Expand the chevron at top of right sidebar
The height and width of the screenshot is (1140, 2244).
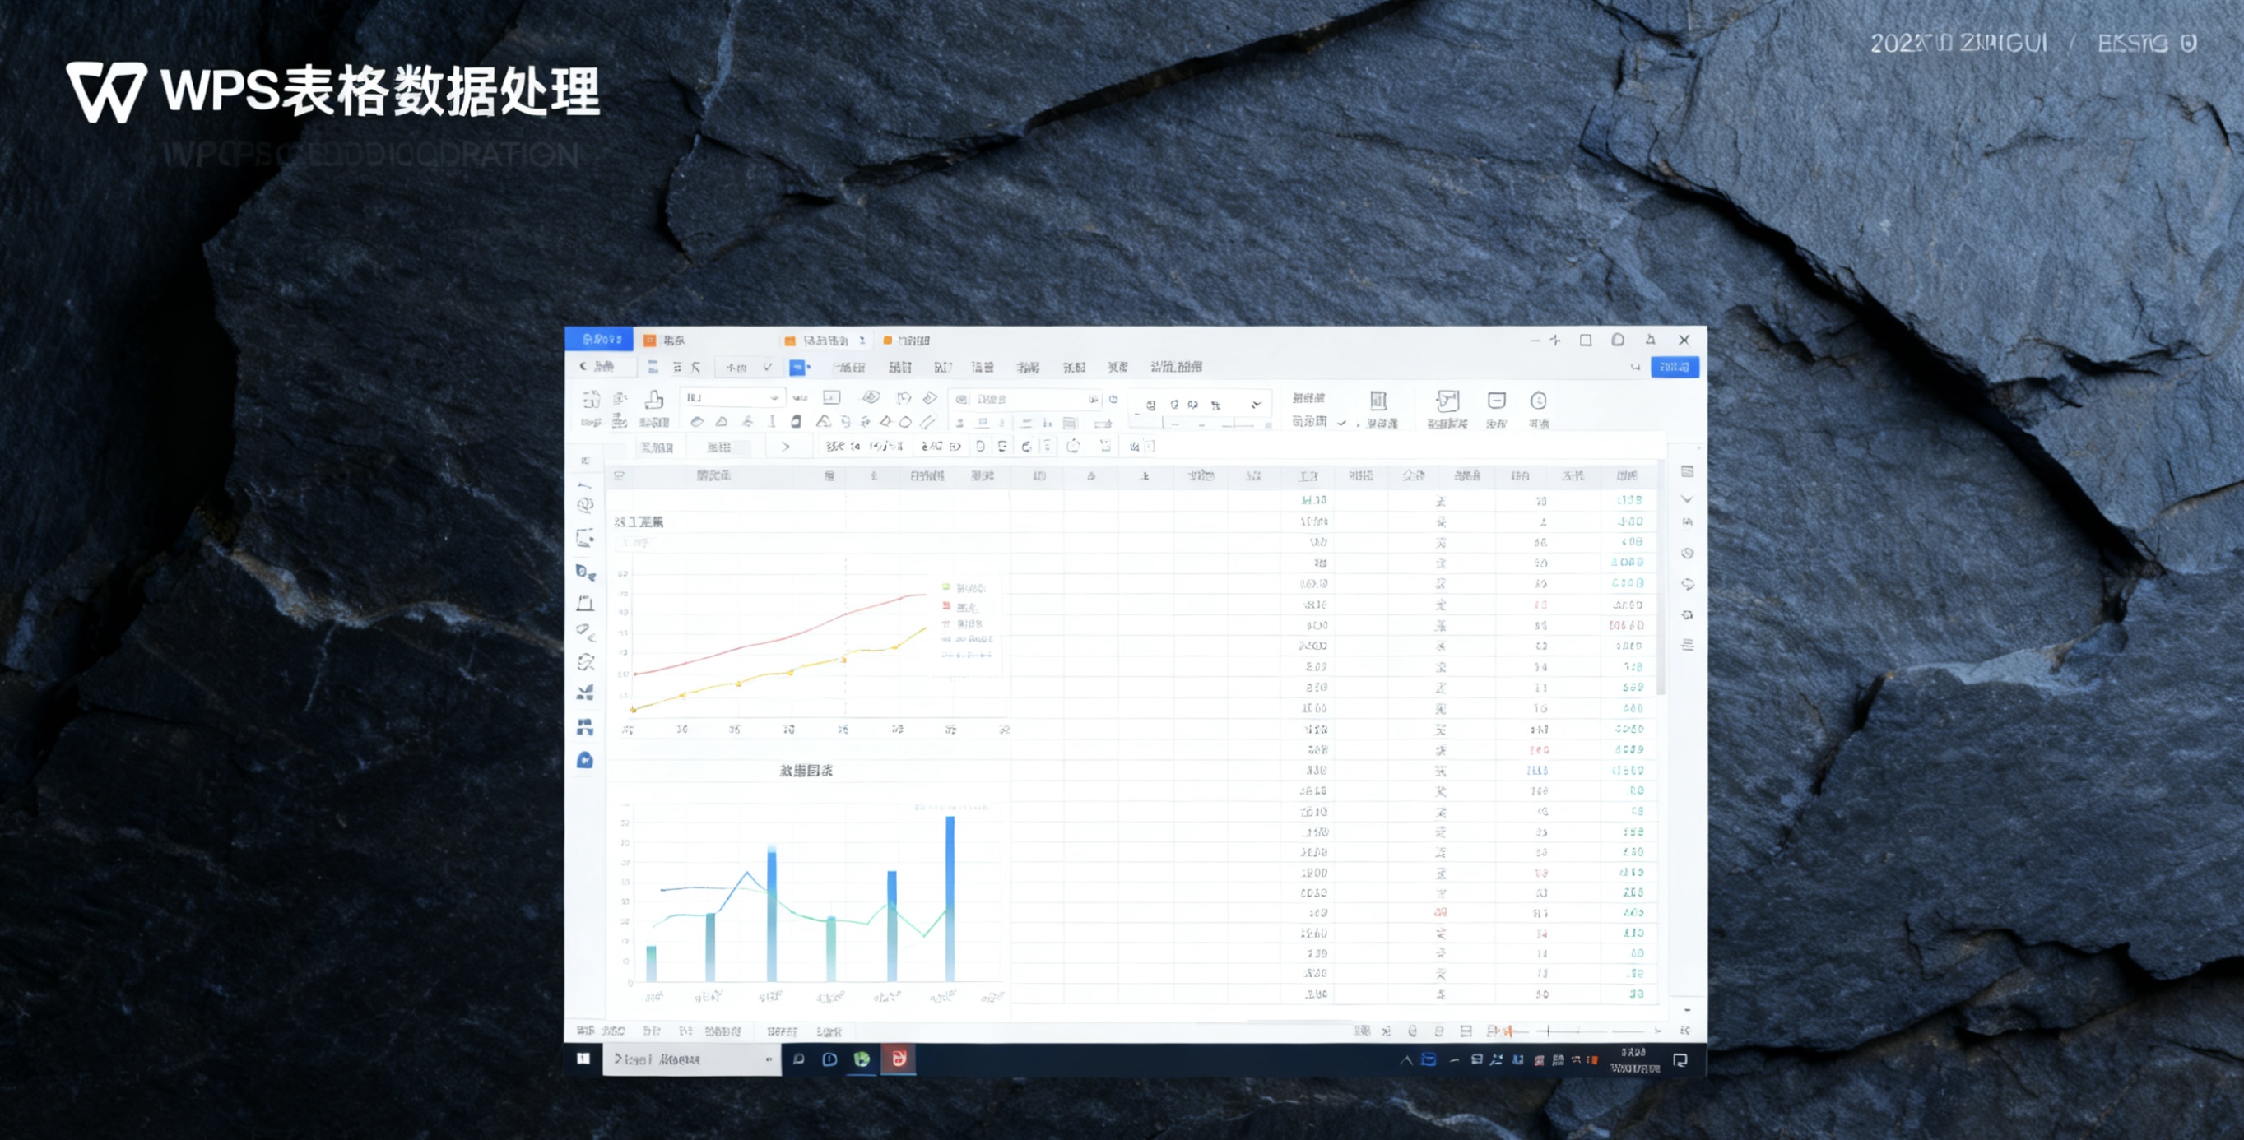click(x=1688, y=499)
